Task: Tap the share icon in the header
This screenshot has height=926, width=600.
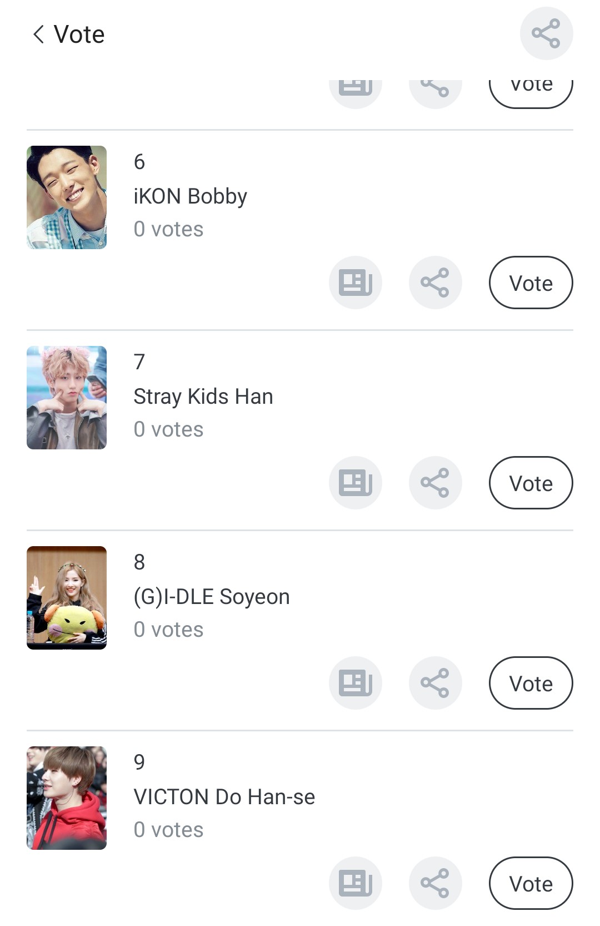Action: click(546, 33)
